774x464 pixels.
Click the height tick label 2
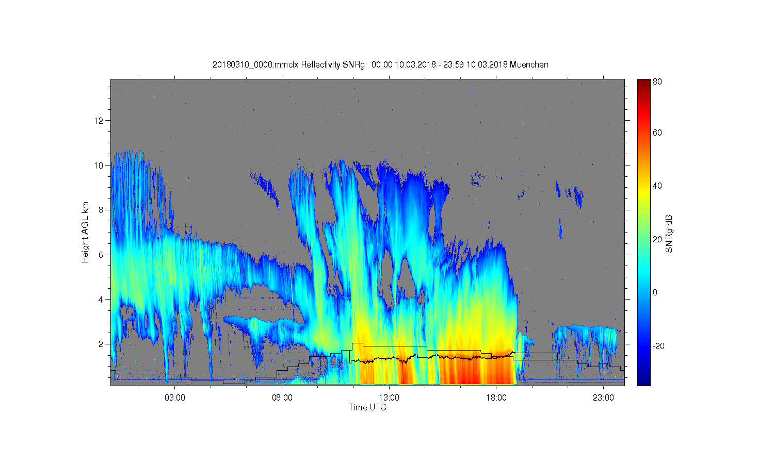click(102, 344)
